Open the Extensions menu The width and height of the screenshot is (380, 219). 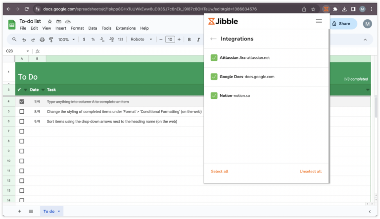[126, 28]
